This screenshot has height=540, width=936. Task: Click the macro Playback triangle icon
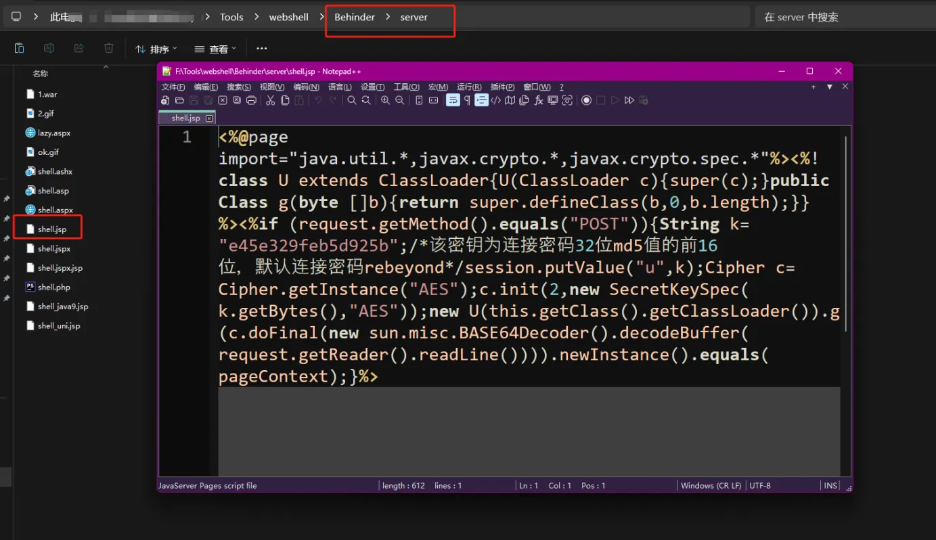[x=615, y=100]
